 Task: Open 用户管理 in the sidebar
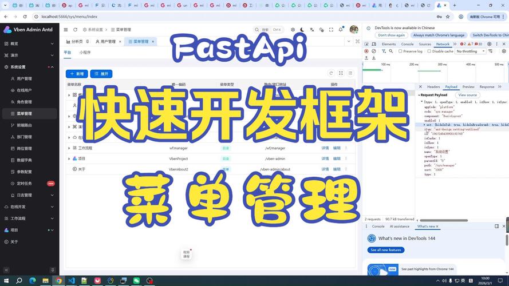click(30, 78)
